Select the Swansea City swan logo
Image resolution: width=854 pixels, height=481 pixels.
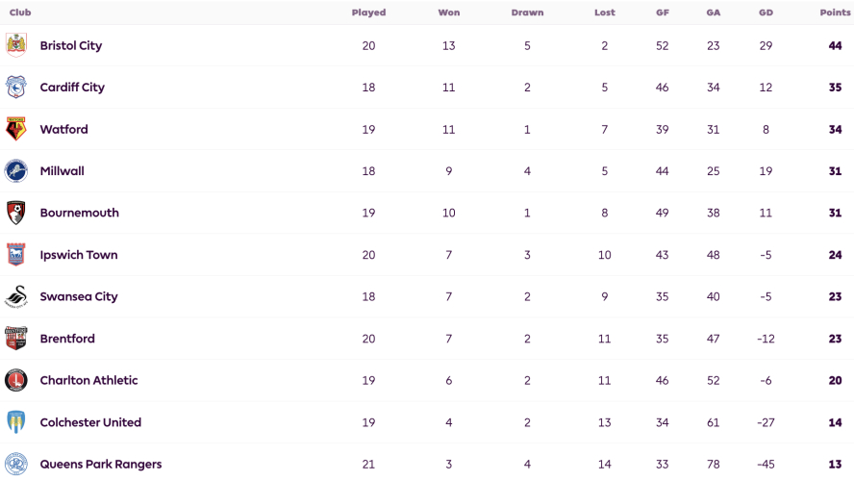[x=16, y=296]
